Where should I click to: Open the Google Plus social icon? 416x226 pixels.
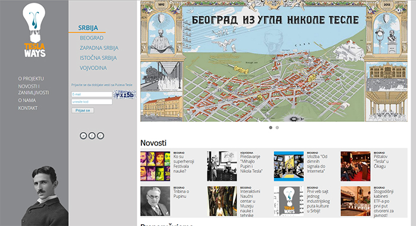click(100, 136)
